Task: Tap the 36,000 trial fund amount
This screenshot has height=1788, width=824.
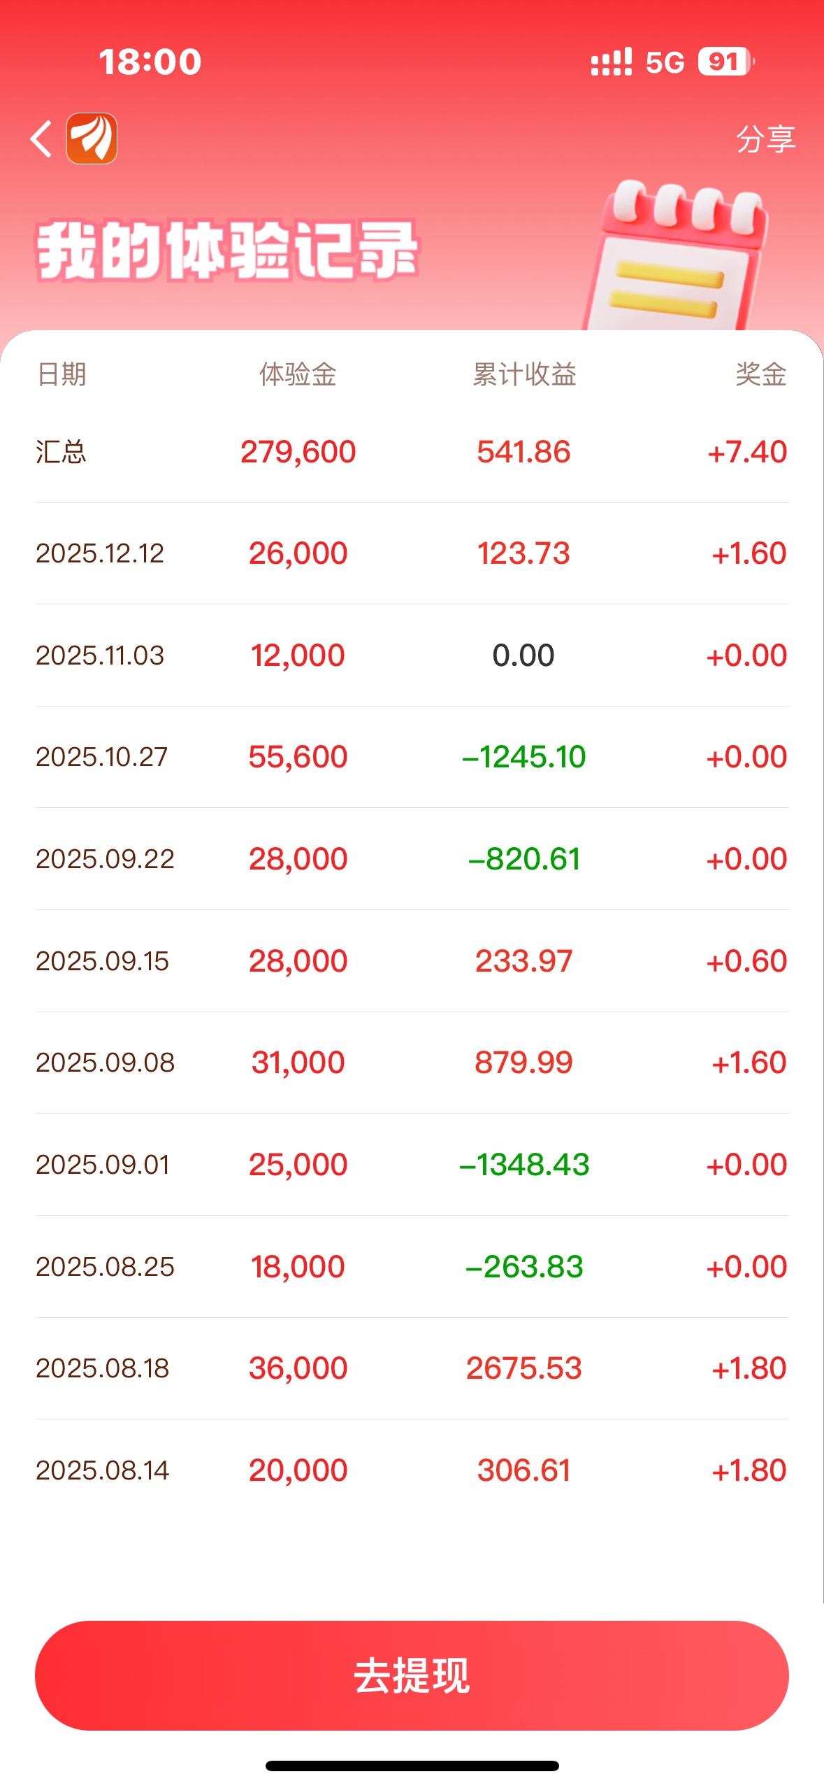Action: click(298, 1368)
